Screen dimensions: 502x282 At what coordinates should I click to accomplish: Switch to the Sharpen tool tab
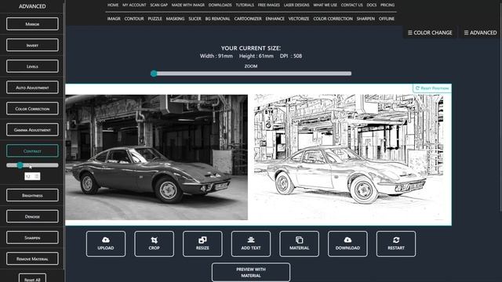pyautogui.click(x=366, y=19)
